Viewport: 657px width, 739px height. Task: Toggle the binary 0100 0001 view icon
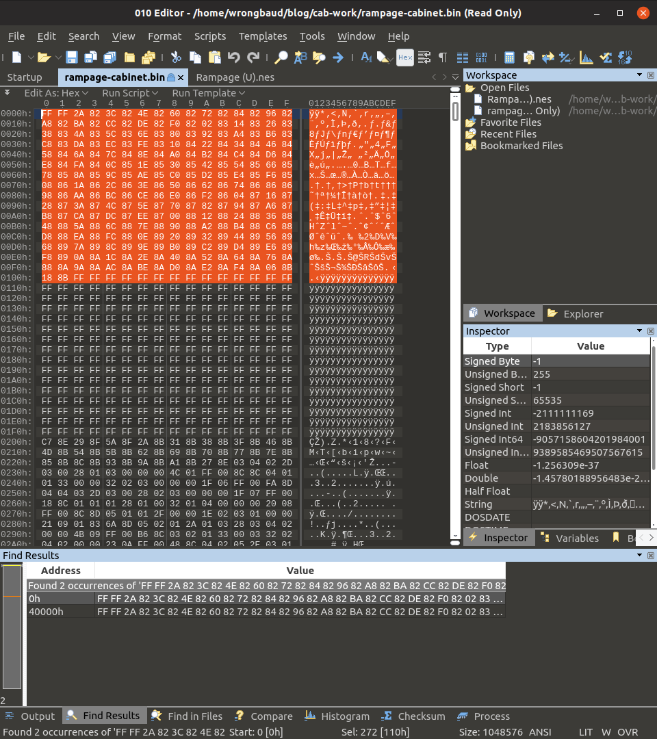pos(482,57)
